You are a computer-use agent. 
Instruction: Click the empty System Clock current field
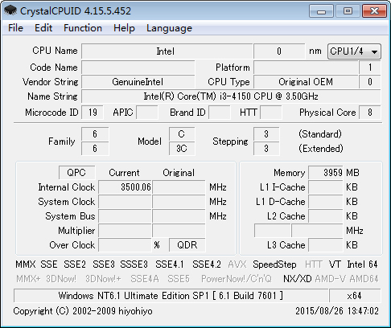click(125, 202)
